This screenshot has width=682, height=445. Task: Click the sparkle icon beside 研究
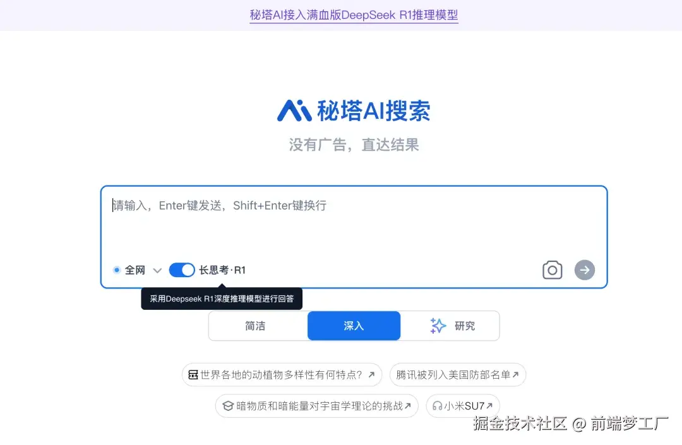437,326
